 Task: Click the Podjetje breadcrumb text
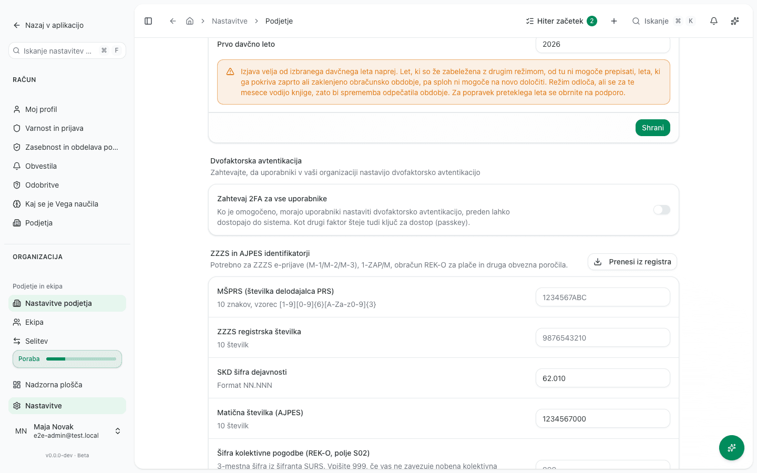click(x=279, y=21)
